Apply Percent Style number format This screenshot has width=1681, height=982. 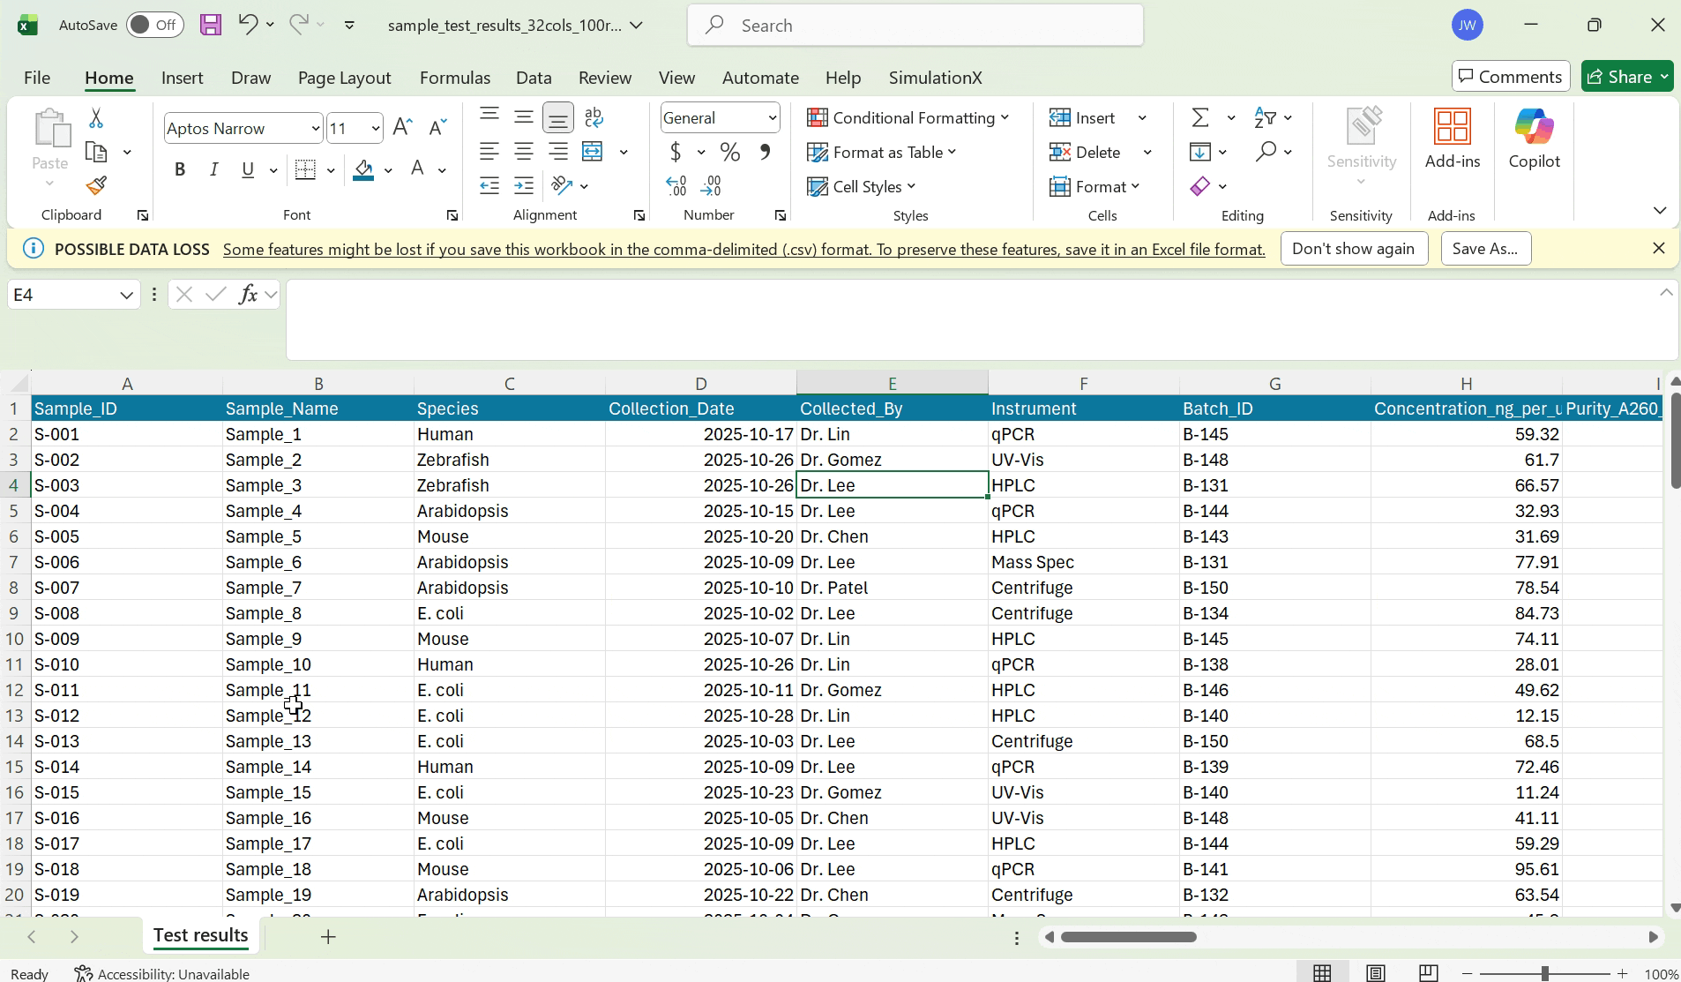pyautogui.click(x=729, y=152)
